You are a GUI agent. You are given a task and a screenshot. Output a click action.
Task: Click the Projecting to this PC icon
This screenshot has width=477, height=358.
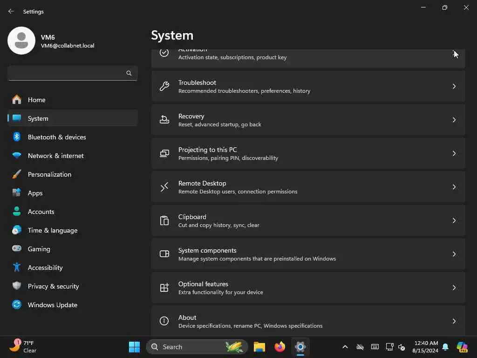[x=164, y=153]
